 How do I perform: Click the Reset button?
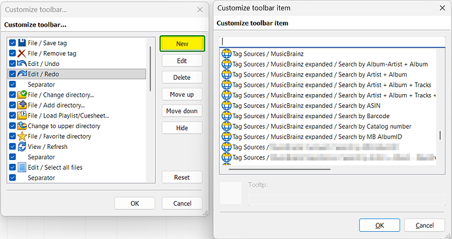tap(182, 177)
